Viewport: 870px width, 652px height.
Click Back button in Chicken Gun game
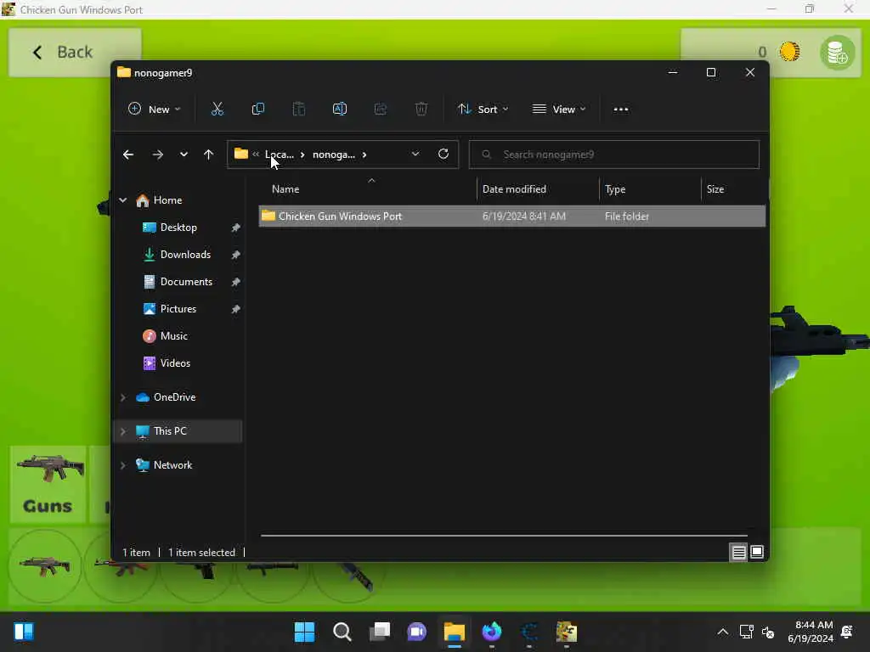tap(75, 52)
